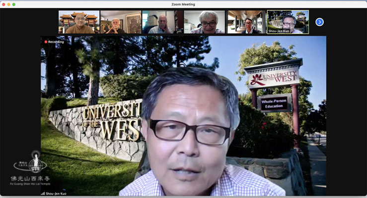Select the thumbnail of the bald man resting his chin

(163, 22)
